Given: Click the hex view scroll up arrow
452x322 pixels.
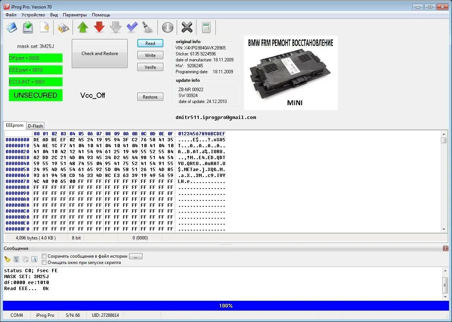Looking at the screenshot, I should (444, 134).
